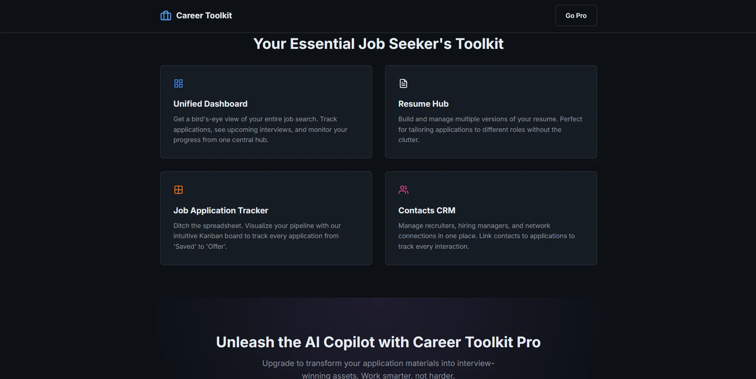756x379 pixels.
Task: Select the Job Application Tracker table icon
Action: [179, 190]
